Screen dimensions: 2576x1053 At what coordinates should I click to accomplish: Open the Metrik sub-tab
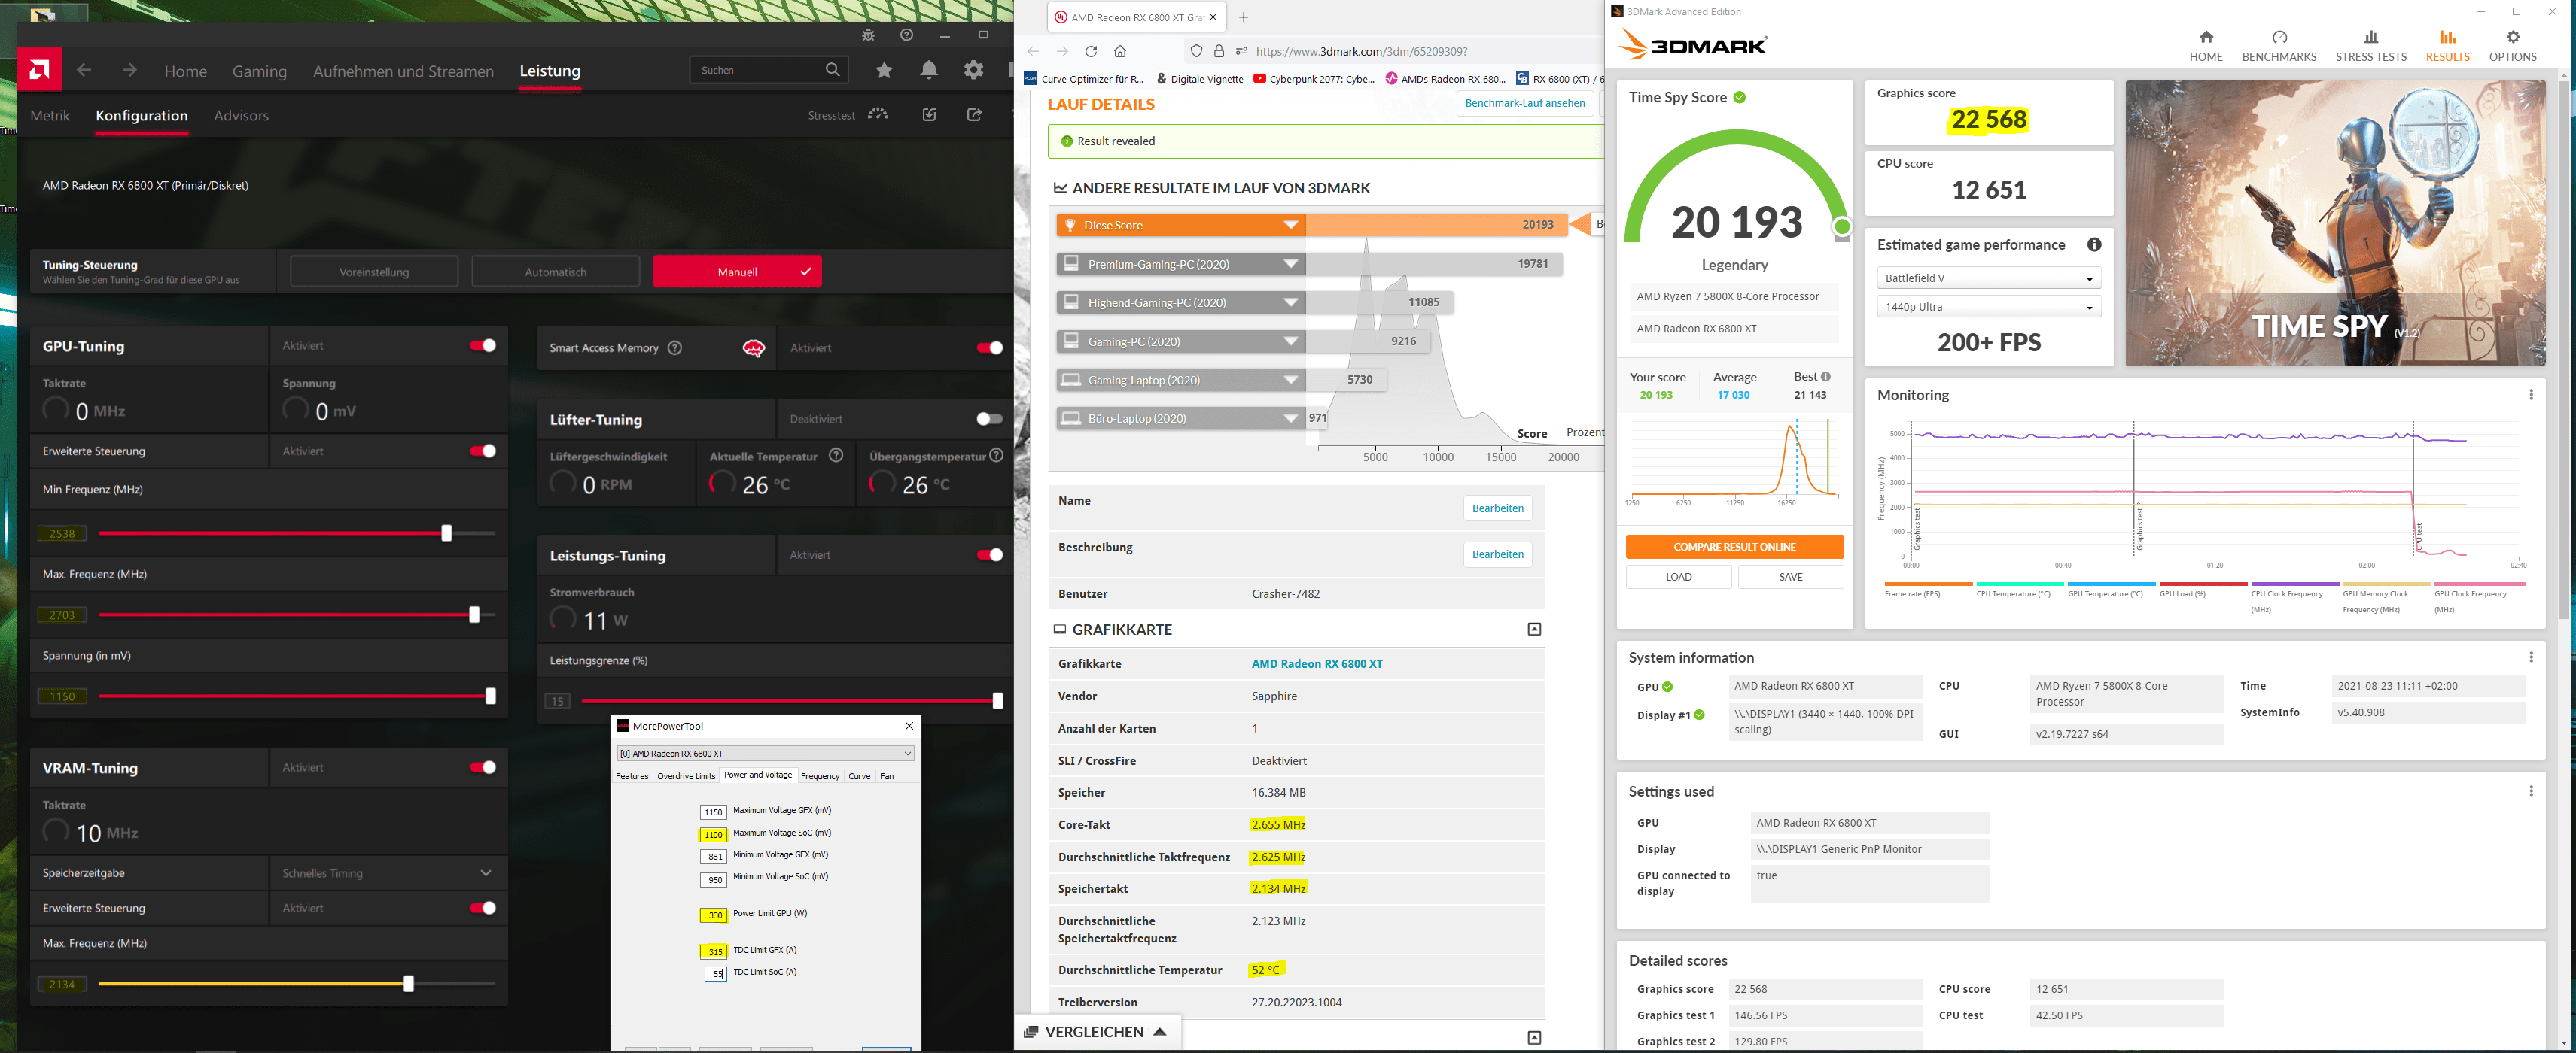tap(50, 116)
